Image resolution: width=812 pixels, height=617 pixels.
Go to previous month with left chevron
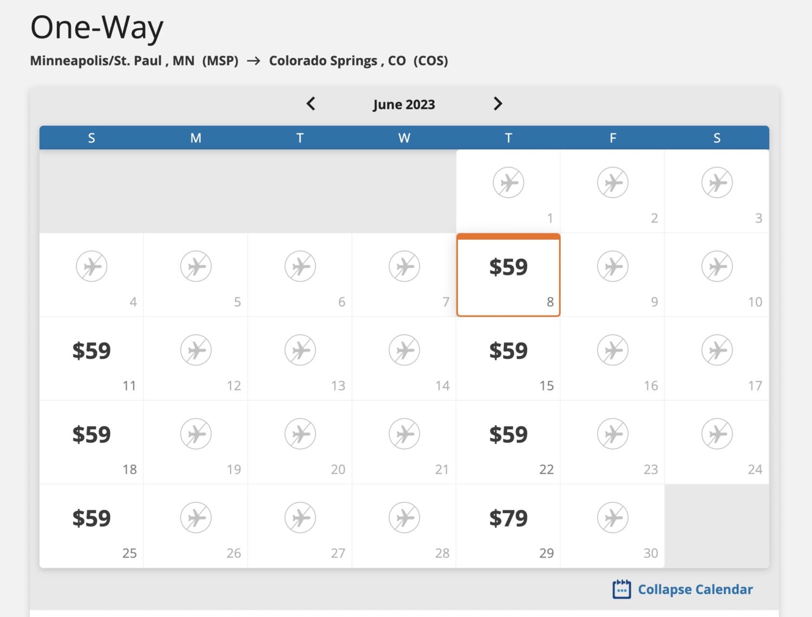coord(311,104)
